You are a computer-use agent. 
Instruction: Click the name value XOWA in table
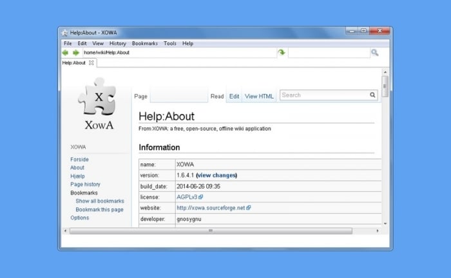(185, 165)
